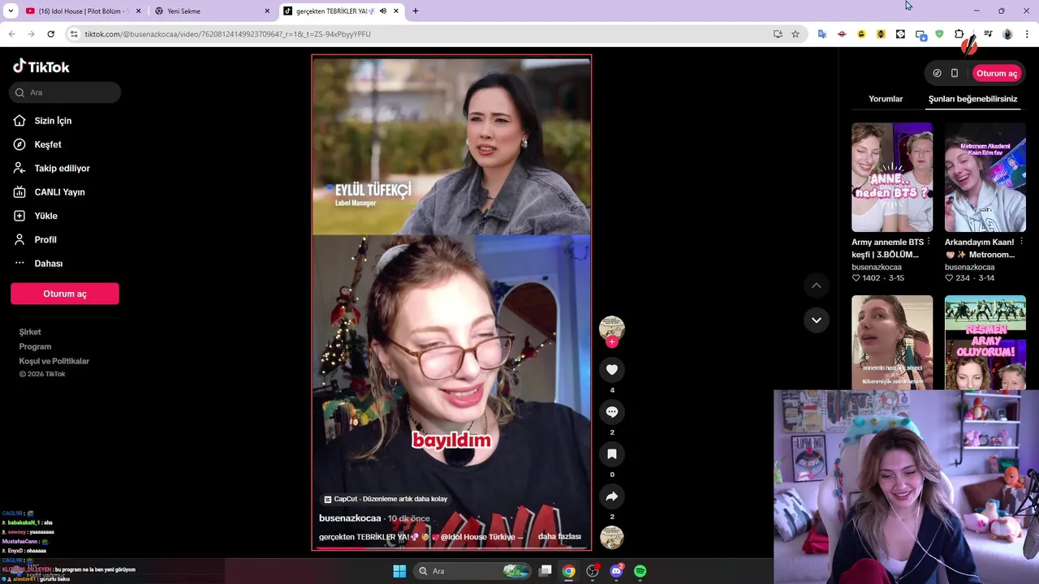Open a new tab with the plus button
This screenshot has height=584, width=1039.
click(x=416, y=11)
